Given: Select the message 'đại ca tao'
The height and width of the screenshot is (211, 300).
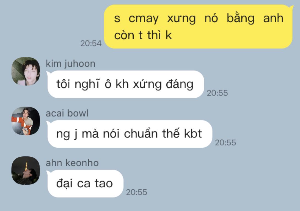Looking at the screenshot, I should pos(85,184).
